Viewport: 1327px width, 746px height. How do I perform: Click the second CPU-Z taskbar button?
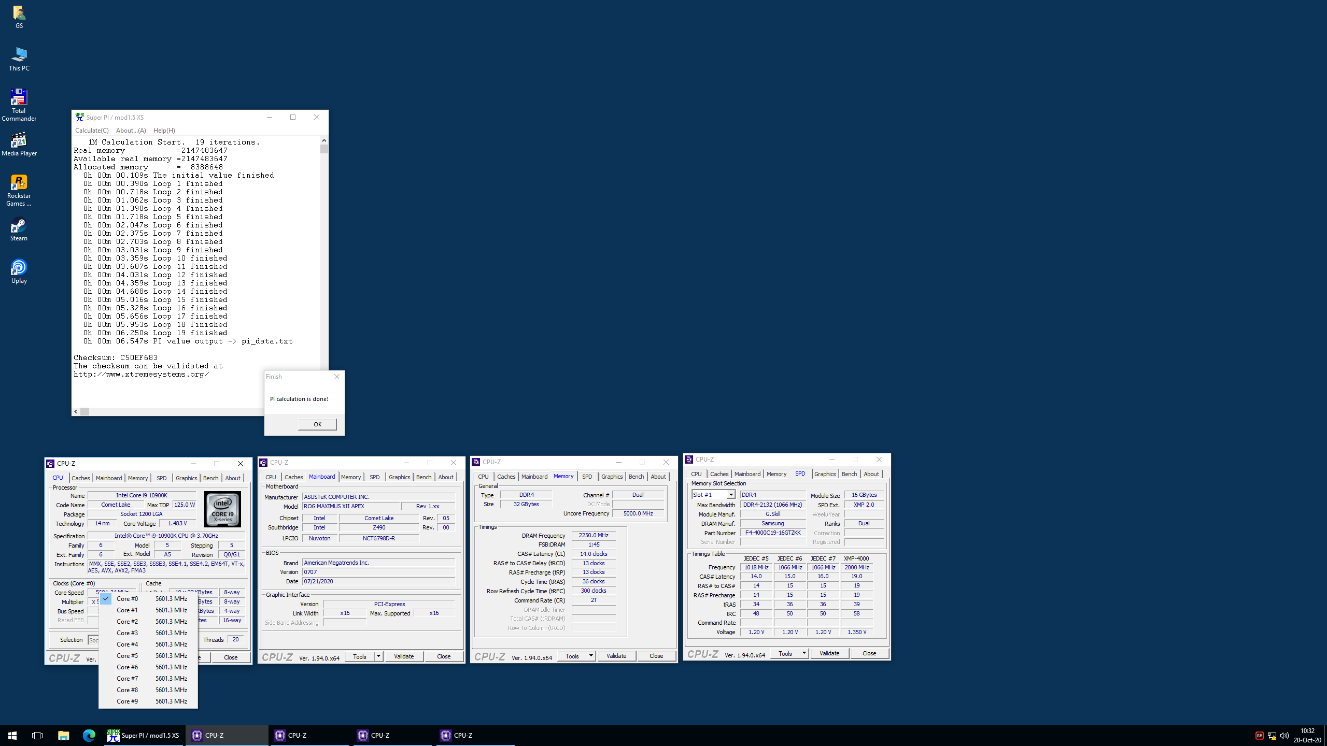[x=310, y=735]
